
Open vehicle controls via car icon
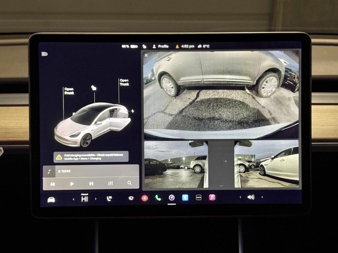click(51, 200)
